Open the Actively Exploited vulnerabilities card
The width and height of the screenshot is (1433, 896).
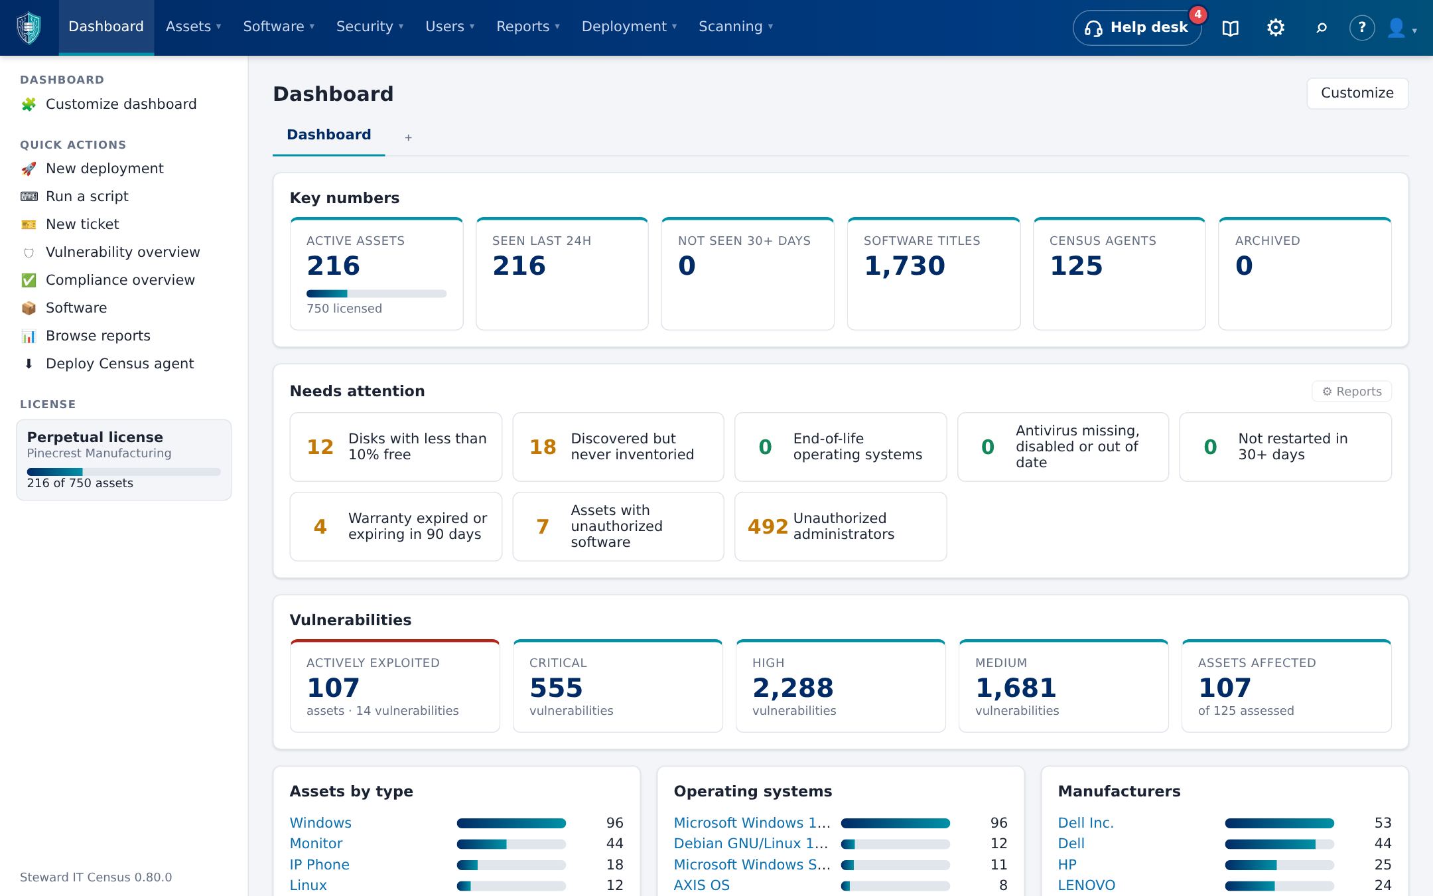pos(395,686)
